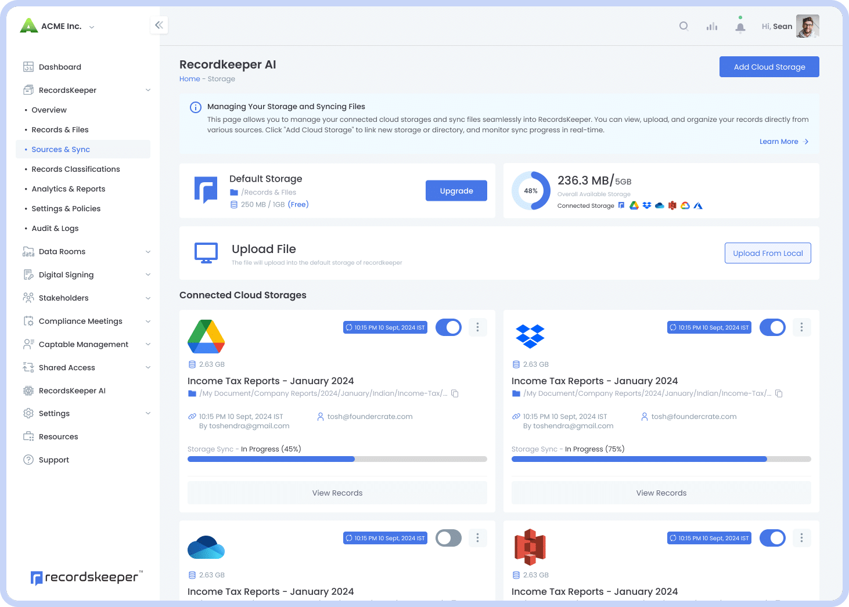Click OneDrive icon in Connected Storage row
Image resolution: width=849 pixels, height=607 pixels.
point(660,205)
